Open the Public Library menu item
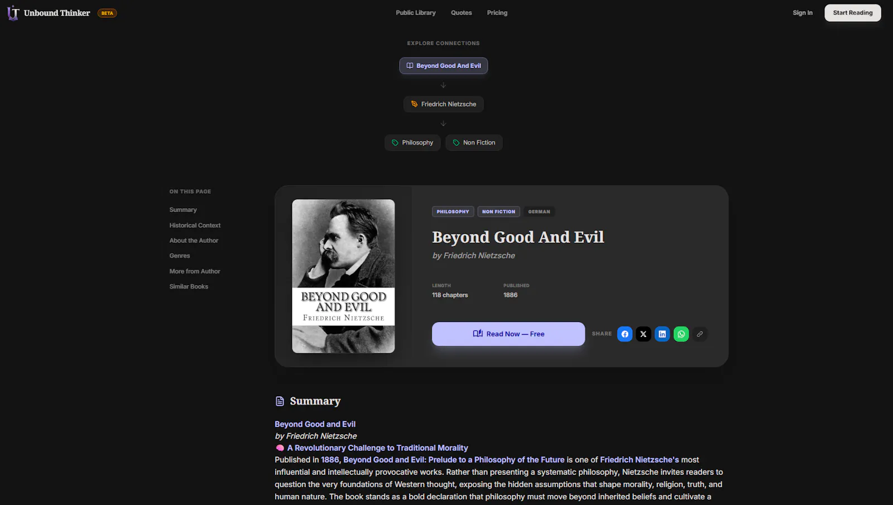Image resolution: width=893 pixels, height=505 pixels. click(416, 13)
